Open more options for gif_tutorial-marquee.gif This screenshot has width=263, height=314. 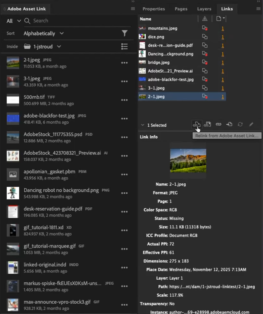click(x=124, y=249)
